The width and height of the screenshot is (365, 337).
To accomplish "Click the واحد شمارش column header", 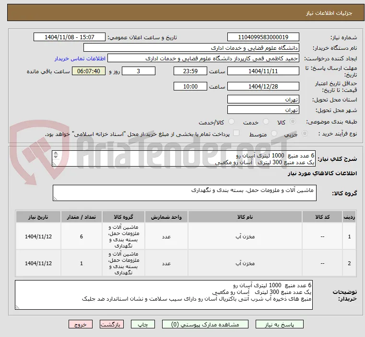I will point(166,217).
